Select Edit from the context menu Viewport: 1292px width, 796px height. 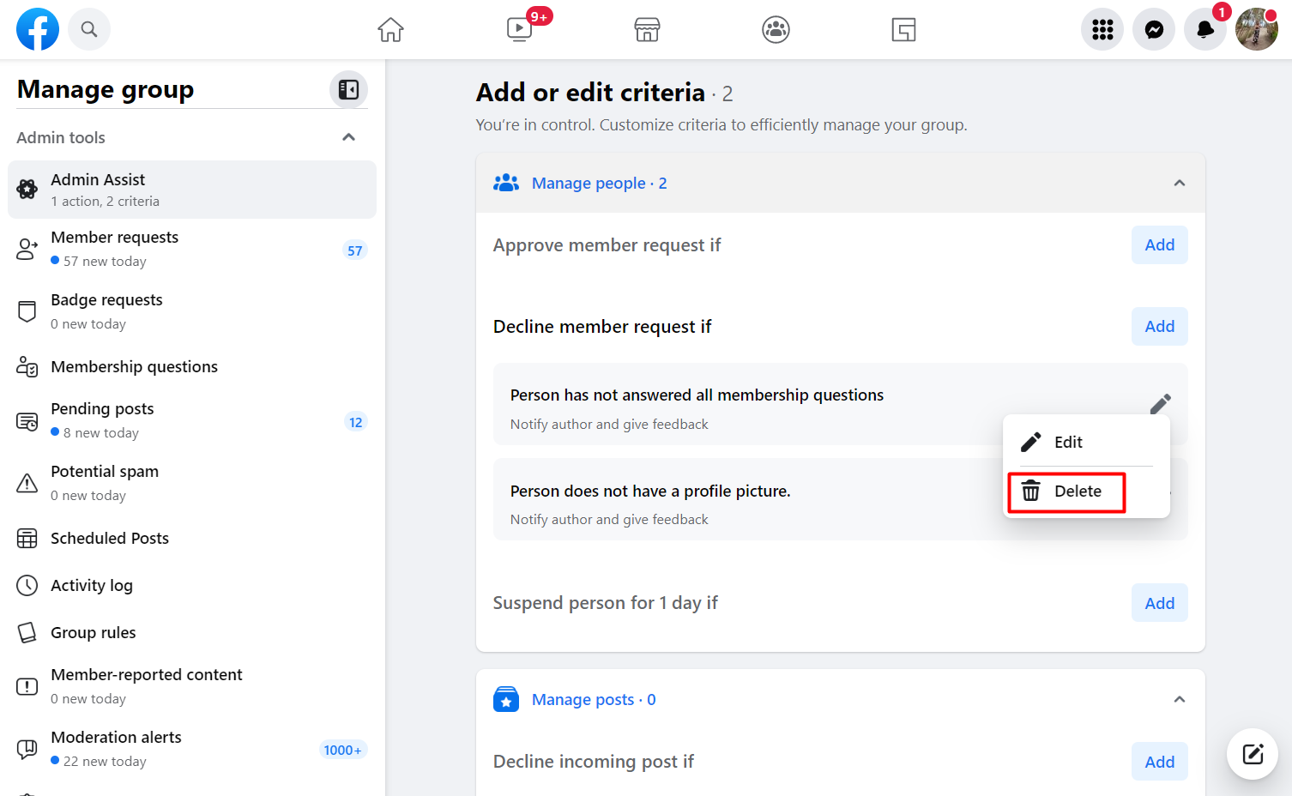pos(1068,442)
